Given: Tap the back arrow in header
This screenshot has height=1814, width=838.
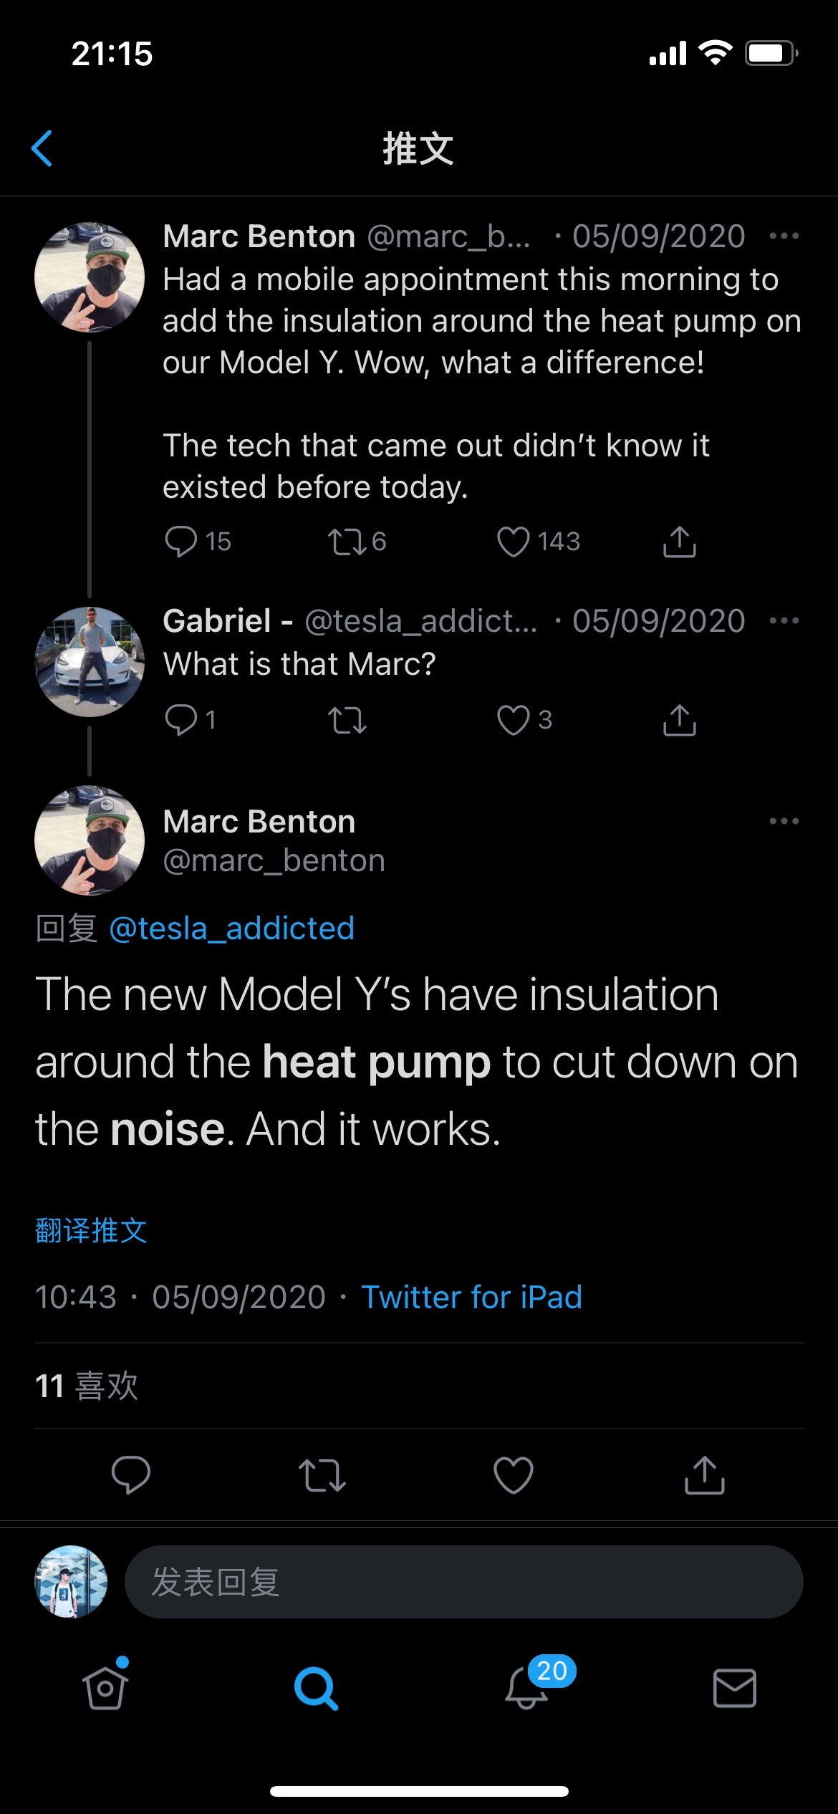Looking at the screenshot, I should point(42,148).
